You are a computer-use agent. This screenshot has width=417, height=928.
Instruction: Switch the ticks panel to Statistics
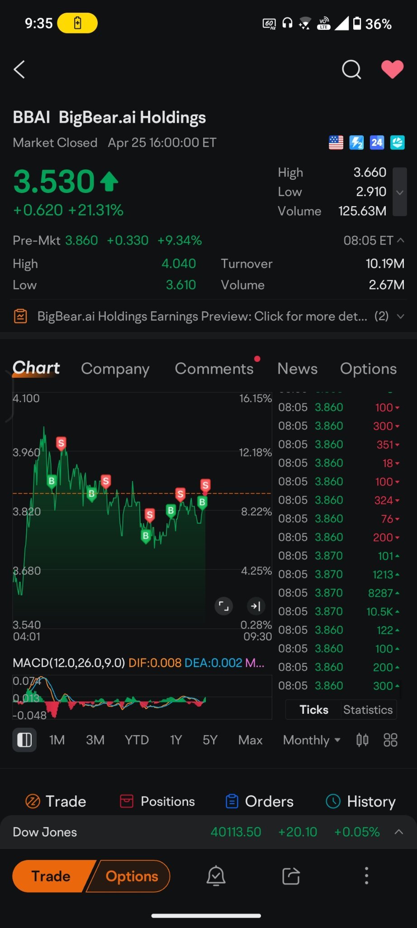[368, 710]
